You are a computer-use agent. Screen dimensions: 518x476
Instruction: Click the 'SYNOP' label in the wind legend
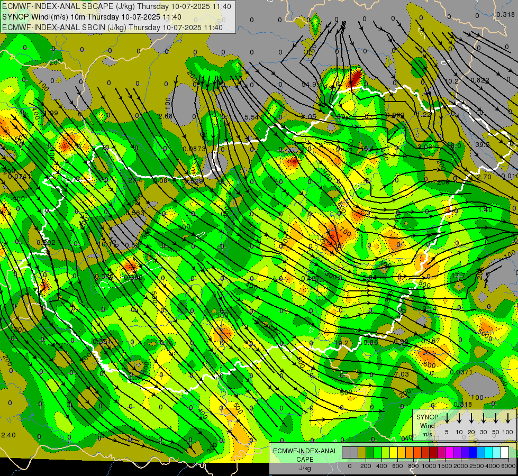point(427,417)
